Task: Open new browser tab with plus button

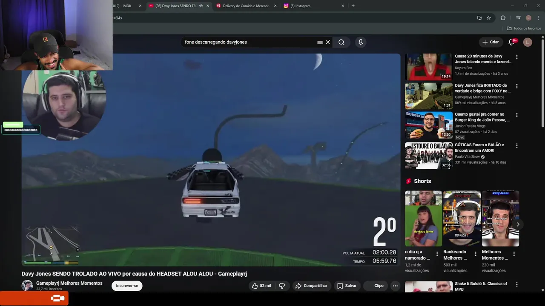Action: (353, 6)
